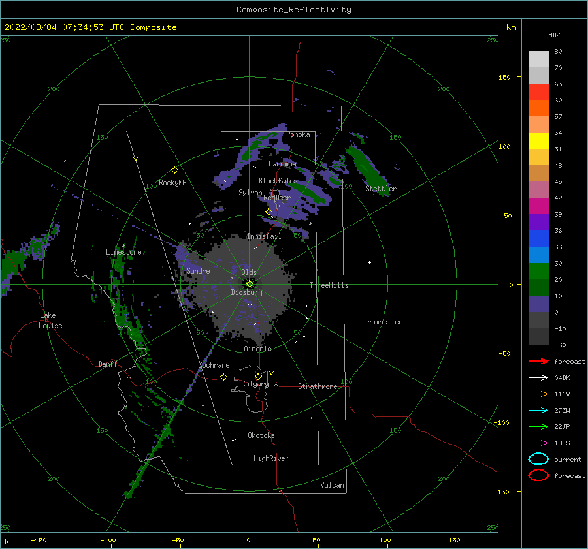Click the red forecast ellipse icon
The height and width of the screenshot is (549, 588).
(x=538, y=475)
